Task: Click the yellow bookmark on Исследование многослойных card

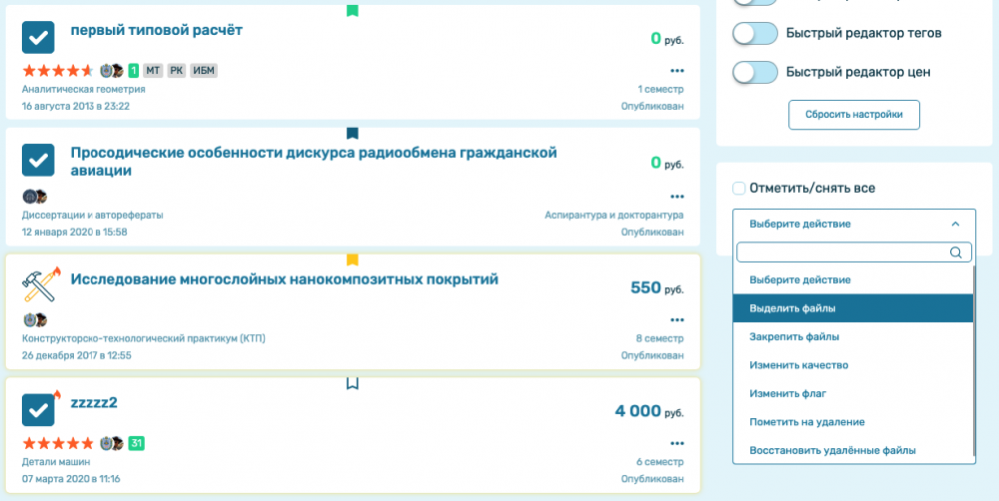Action: coord(352,259)
